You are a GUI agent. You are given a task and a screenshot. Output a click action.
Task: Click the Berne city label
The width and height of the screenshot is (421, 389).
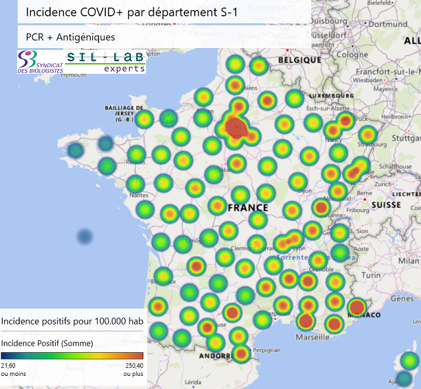click(x=364, y=193)
